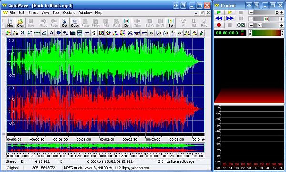Open the Help menu
The height and width of the screenshot is (172, 286).
99,13
